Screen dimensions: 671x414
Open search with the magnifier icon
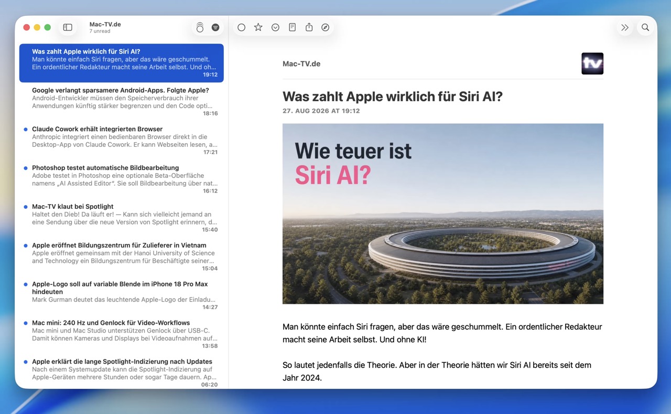[645, 27]
